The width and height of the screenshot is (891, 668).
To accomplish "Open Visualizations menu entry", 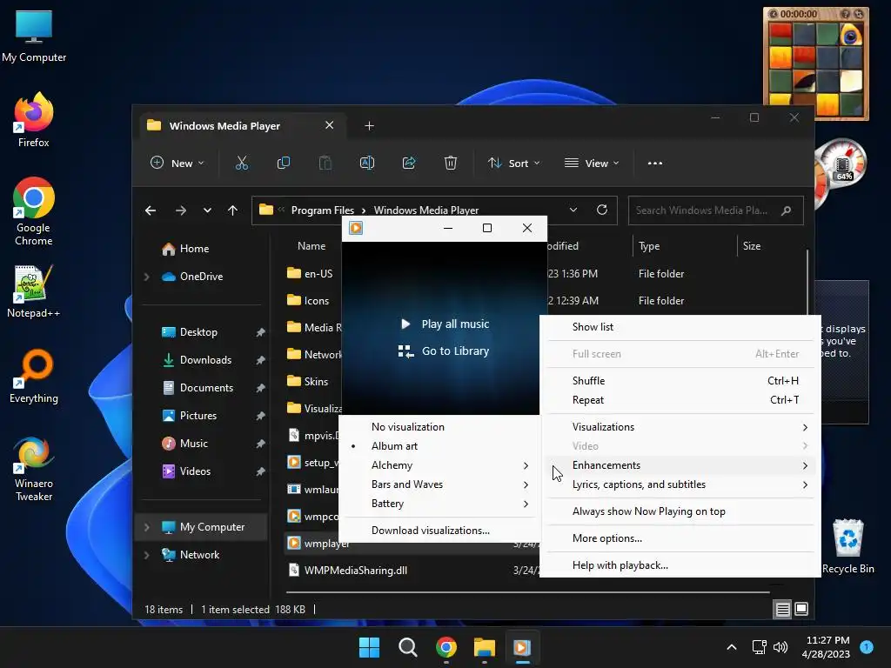I will point(680,426).
